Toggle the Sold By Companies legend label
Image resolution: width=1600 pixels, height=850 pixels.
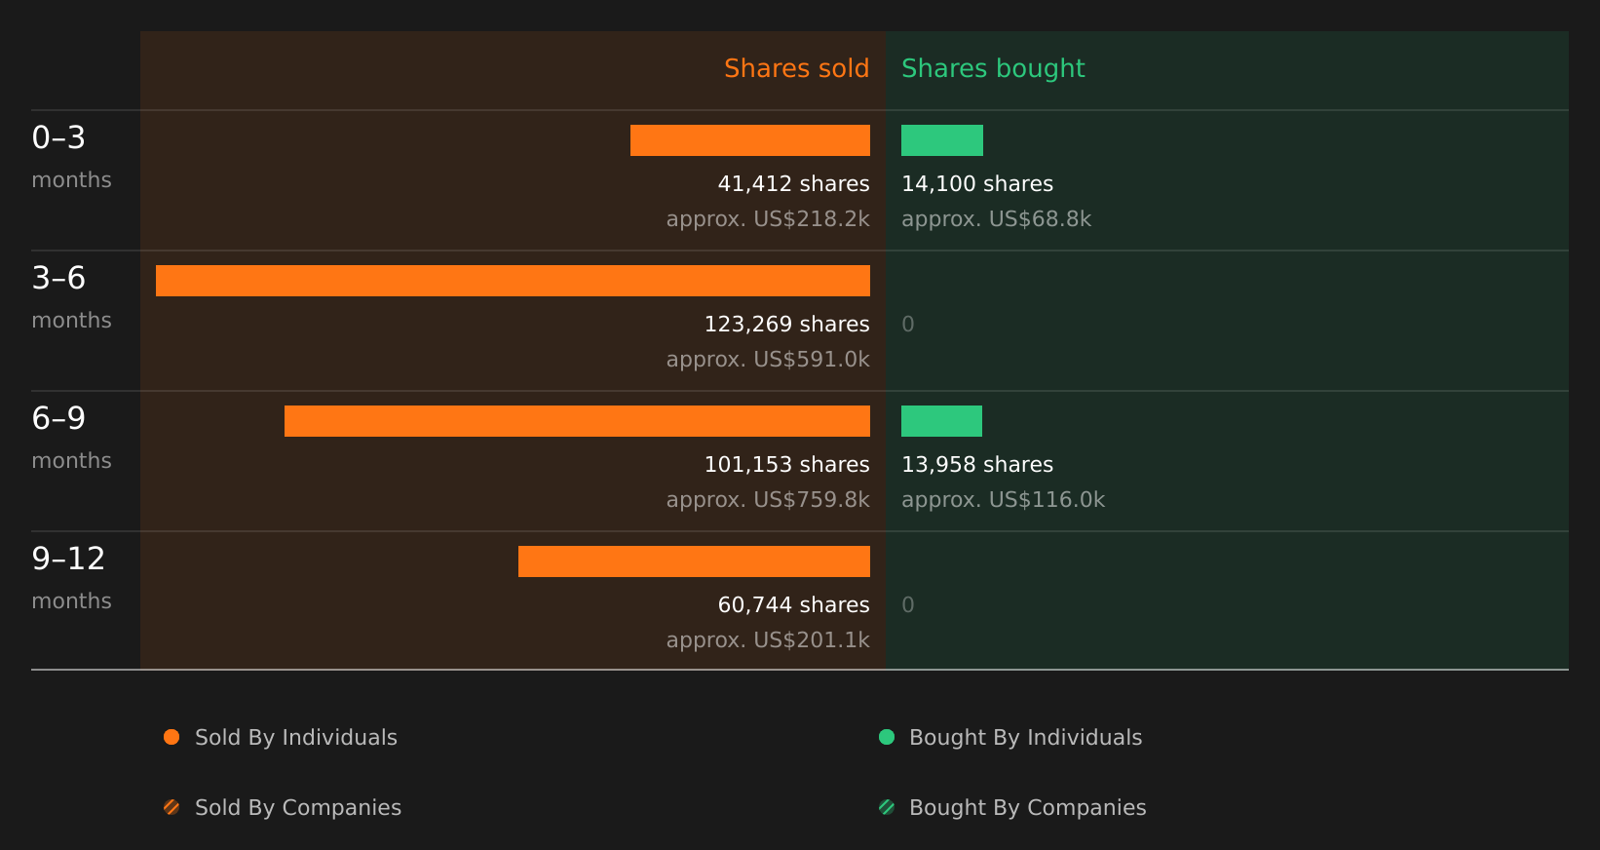[298, 808]
